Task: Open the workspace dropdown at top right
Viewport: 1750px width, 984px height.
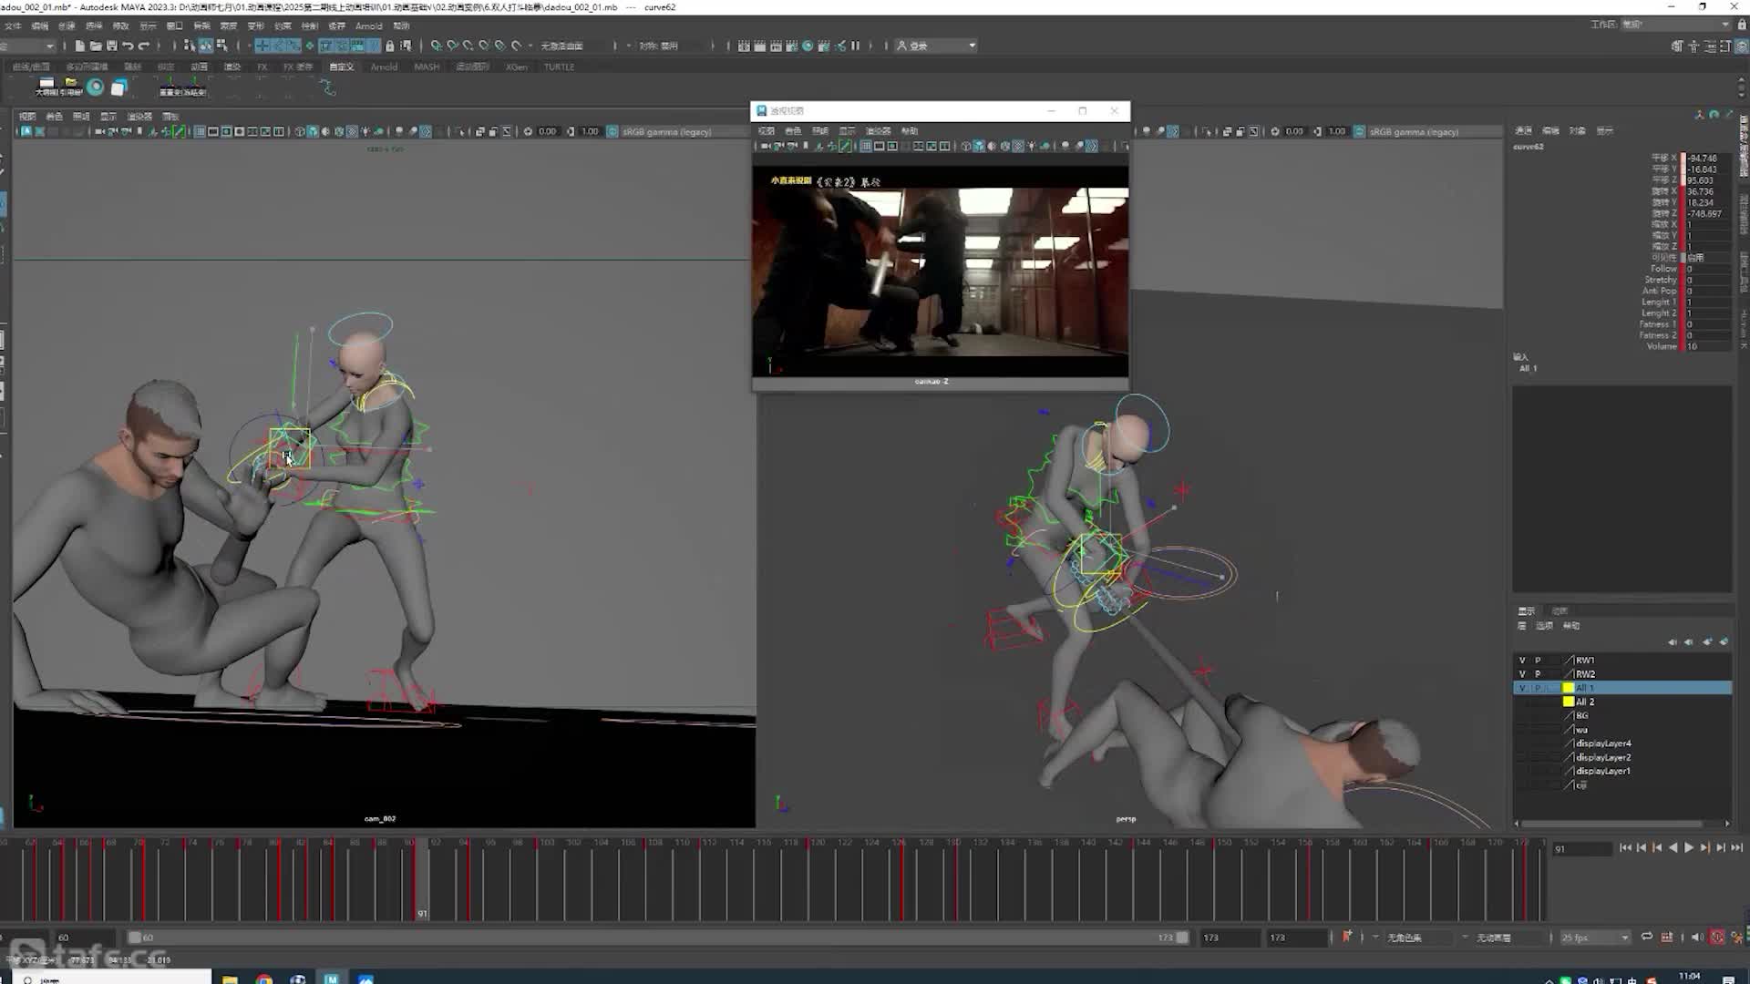Action: (x=1676, y=25)
